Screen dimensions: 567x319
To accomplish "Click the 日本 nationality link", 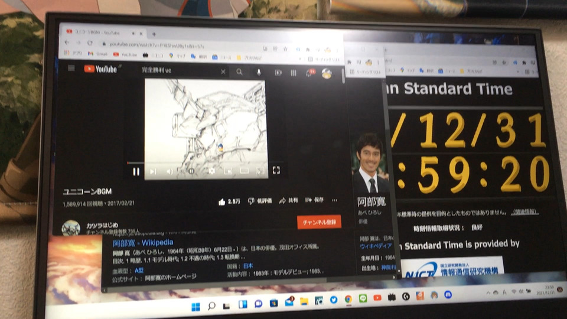I will pos(248,266).
